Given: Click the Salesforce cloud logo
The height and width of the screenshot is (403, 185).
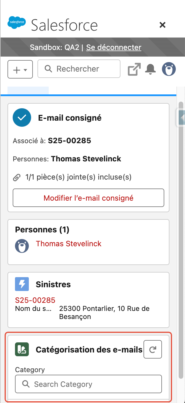Looking at the screenshot, I should click(x=17, y=23).
